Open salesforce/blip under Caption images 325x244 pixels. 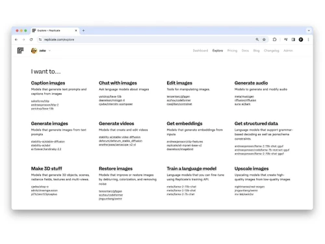coord(40,101)
